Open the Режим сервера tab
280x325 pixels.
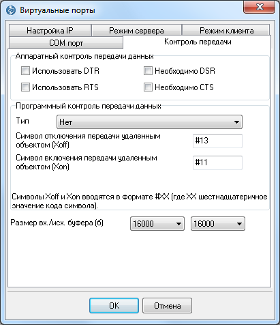click(136, 31)
